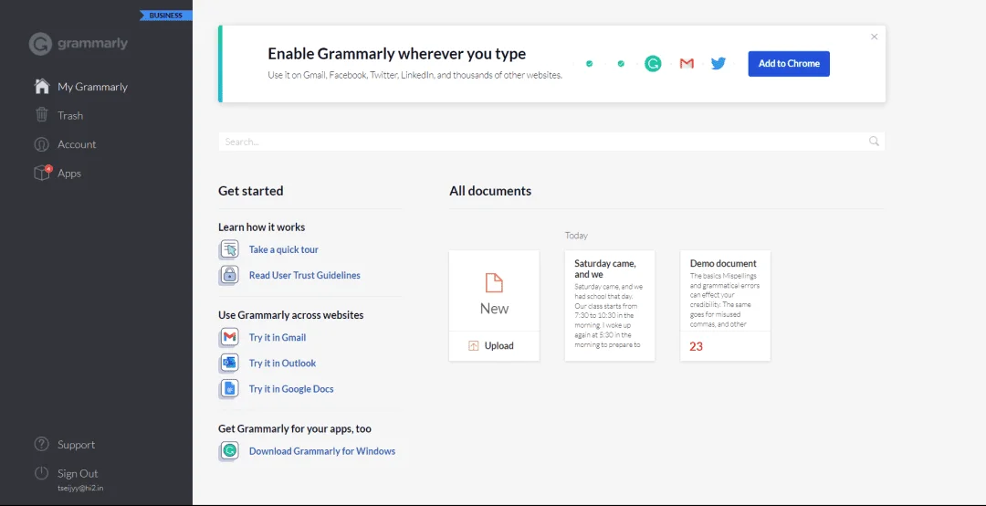Click the Outlook icon beside Try it in Outlook
The image size is (986, 506).
tap(229, 364)
